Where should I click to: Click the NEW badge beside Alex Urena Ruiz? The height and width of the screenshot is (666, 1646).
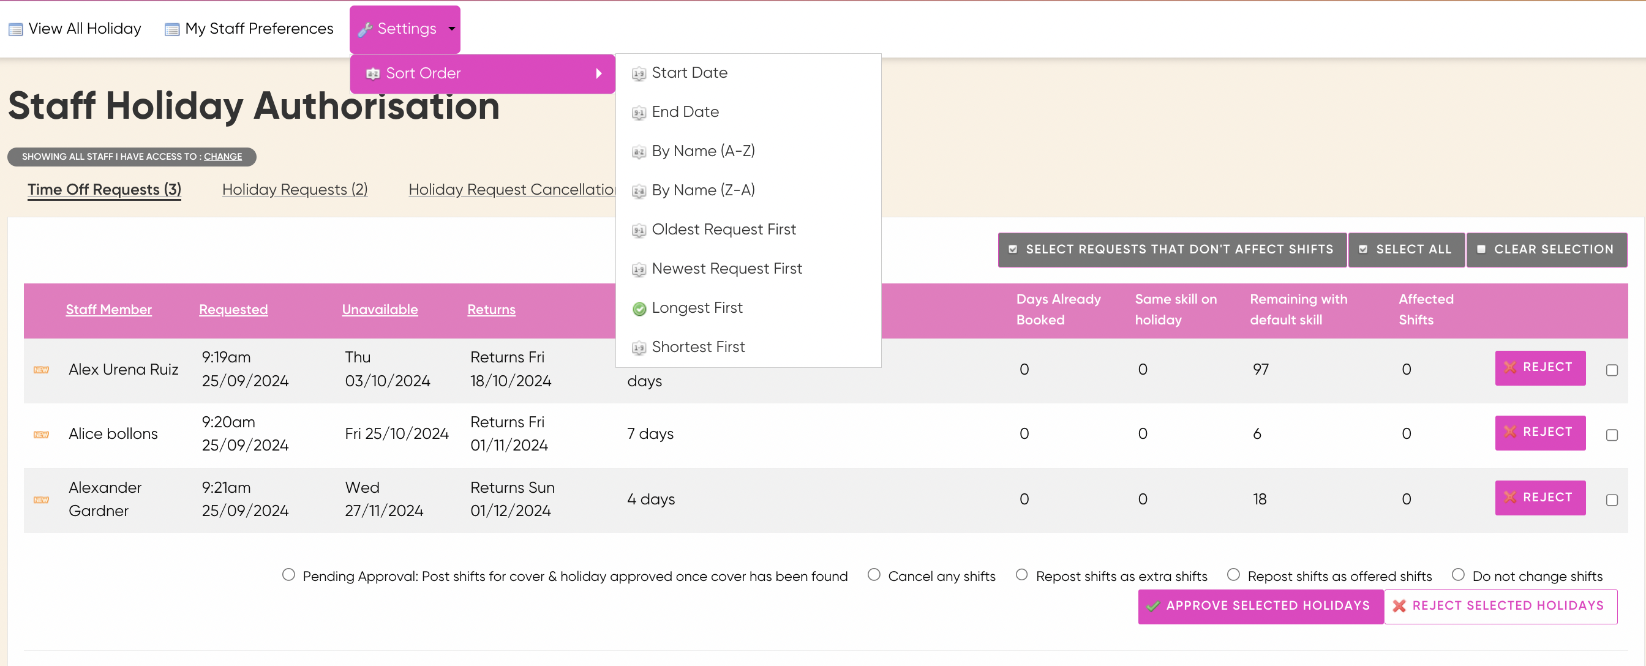coord(42,370)
